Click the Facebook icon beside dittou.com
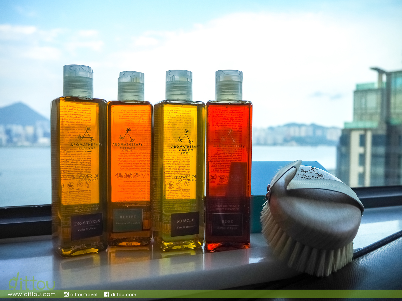 (106, 294)
